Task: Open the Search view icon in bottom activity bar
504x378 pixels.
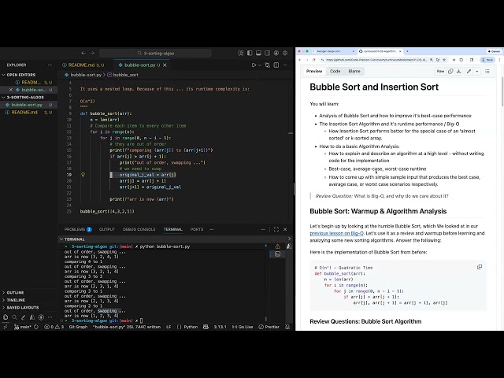Action: pyautogui.click(x=14, y=317)
